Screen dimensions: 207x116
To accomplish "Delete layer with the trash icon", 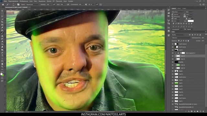I will 203,111.
